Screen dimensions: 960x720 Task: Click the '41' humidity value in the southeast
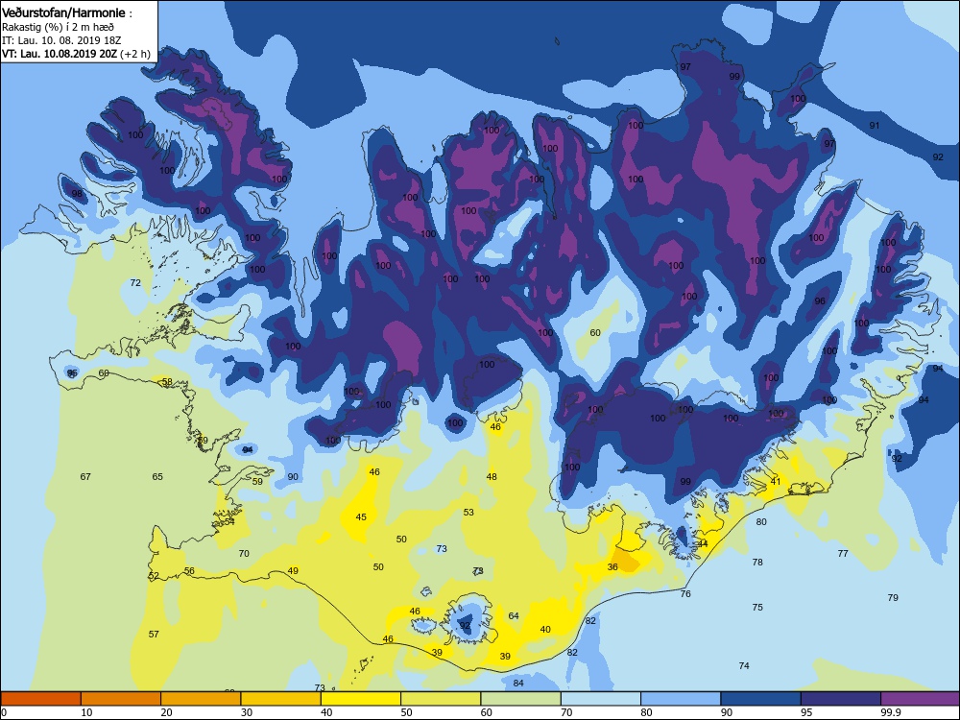tap(775, 481)
